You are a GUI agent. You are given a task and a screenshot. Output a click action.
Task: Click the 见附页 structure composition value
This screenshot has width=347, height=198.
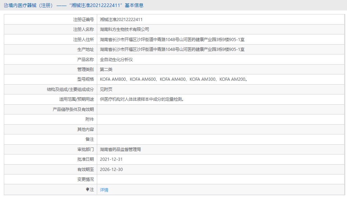(x=106, y=90)
